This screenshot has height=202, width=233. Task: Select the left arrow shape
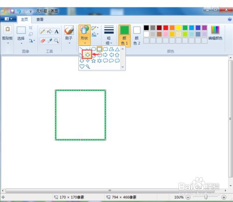point(111,55)
